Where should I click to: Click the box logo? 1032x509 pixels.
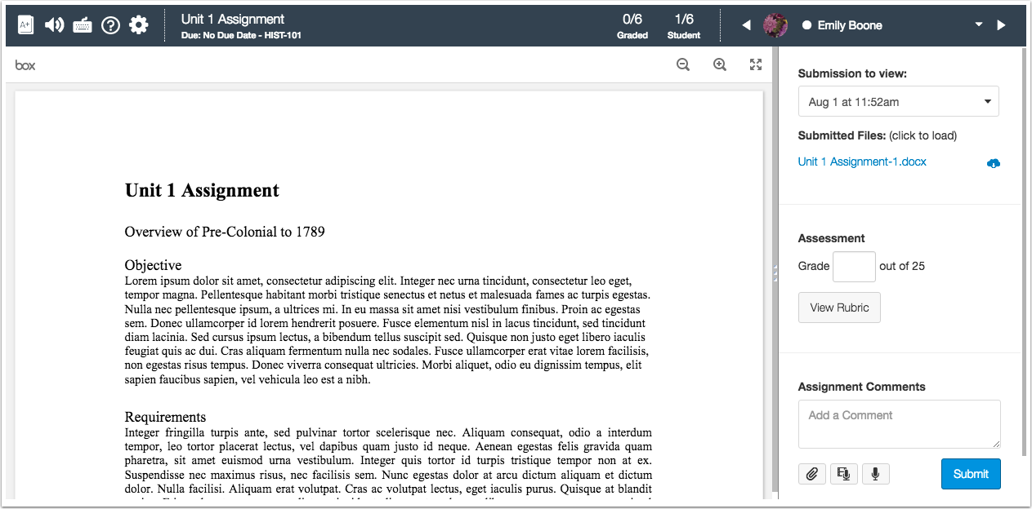pyautogui.click(x=25, y=65)
